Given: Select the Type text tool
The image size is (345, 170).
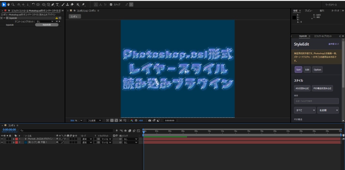Looking at the screenshot, I should point(57,4).
